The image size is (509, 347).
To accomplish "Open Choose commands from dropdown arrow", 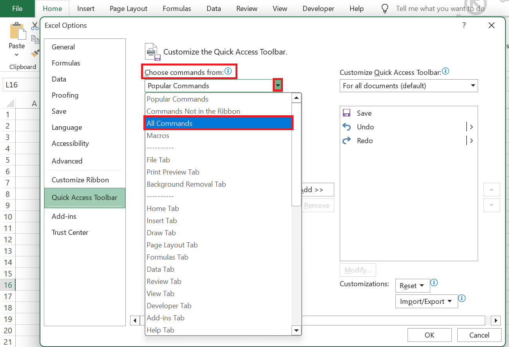I will pos(278,85).
